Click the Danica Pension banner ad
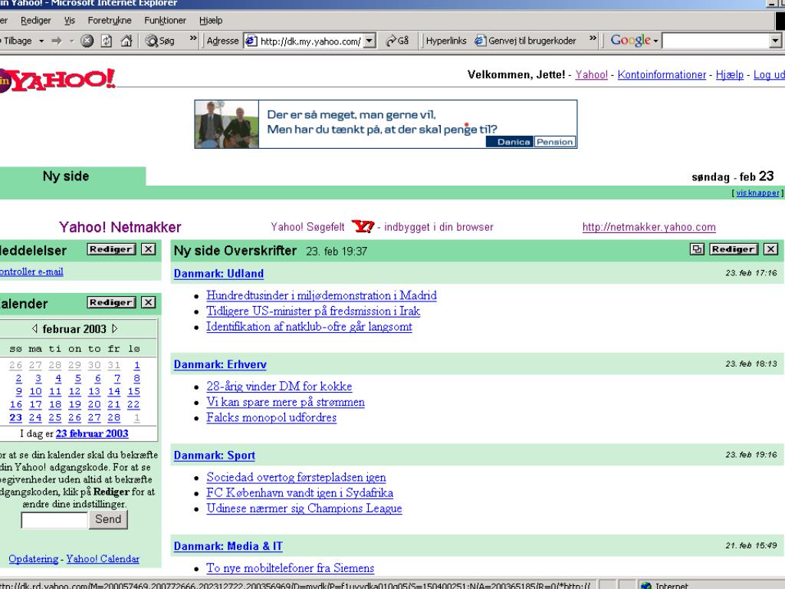 386,124
